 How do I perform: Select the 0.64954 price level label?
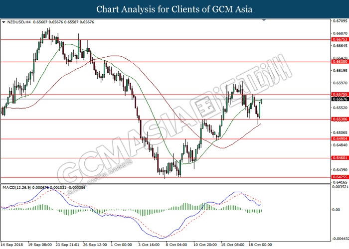(x=340, y=139)
